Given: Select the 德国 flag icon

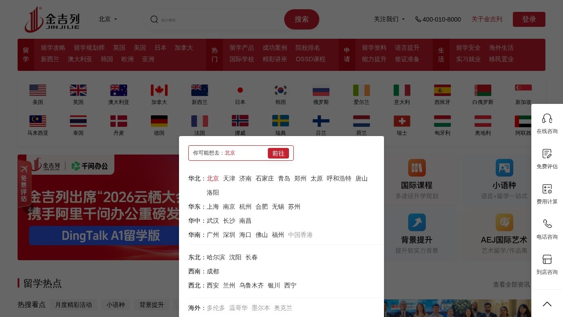Looking at the screenshot, I should click(159, 121).
